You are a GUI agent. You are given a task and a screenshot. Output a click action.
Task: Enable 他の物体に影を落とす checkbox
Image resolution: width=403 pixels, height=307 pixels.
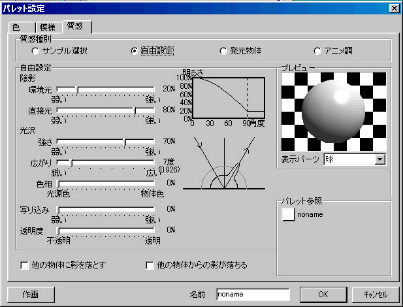click(25, 265)
